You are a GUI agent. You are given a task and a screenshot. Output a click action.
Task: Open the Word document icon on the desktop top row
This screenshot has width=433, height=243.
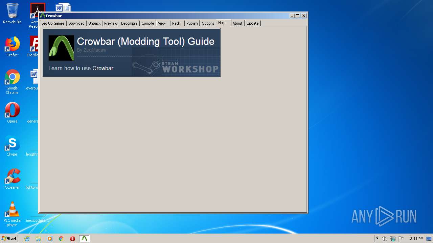(63, 7)
